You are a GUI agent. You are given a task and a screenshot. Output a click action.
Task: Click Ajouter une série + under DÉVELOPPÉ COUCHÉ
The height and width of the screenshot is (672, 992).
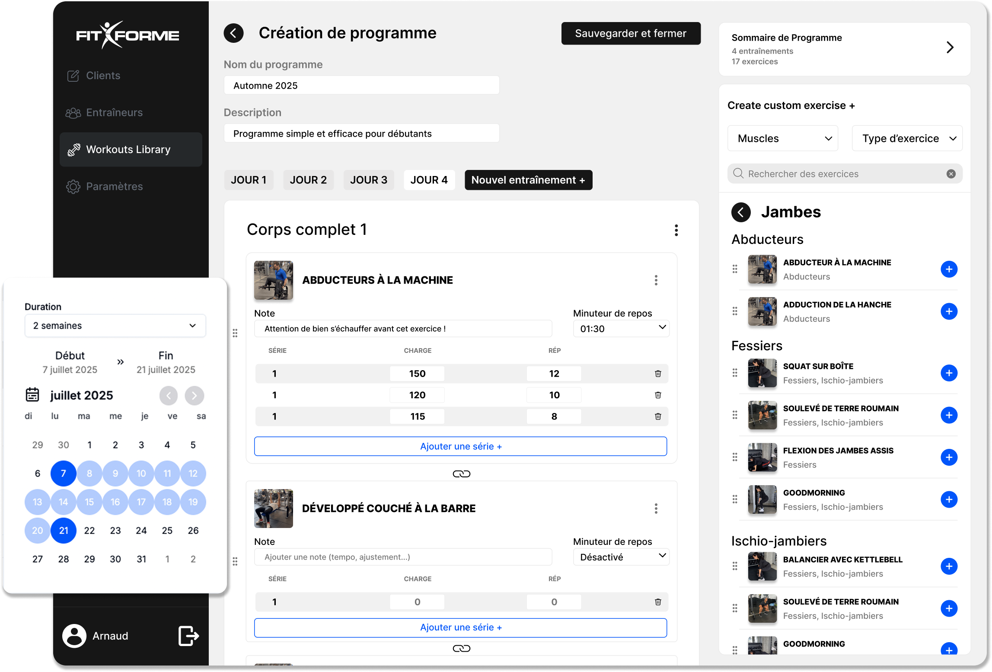[x=461, y=627]
